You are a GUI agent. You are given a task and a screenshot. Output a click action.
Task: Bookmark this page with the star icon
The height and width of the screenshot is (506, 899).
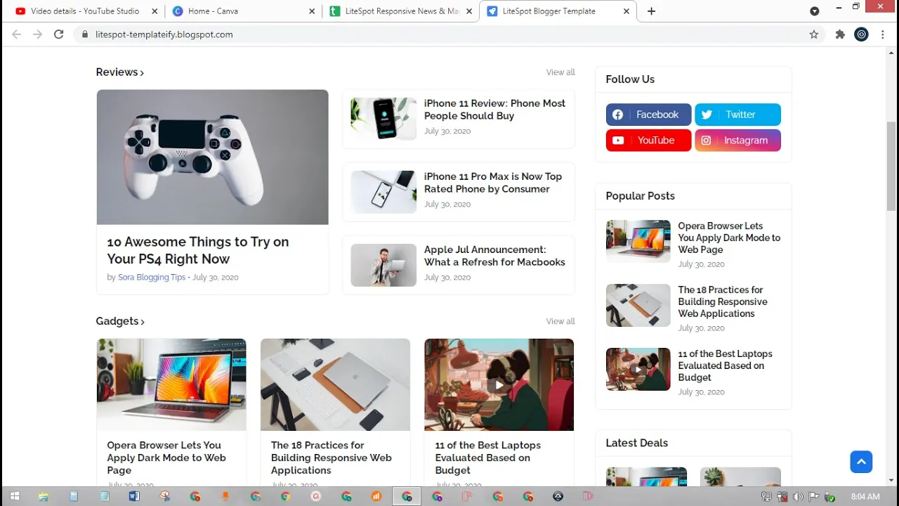(814, 34)
